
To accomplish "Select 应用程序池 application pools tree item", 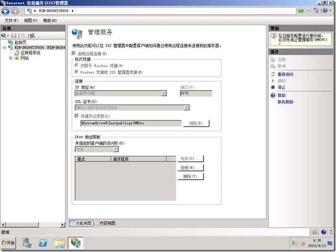I will point(30,53).
